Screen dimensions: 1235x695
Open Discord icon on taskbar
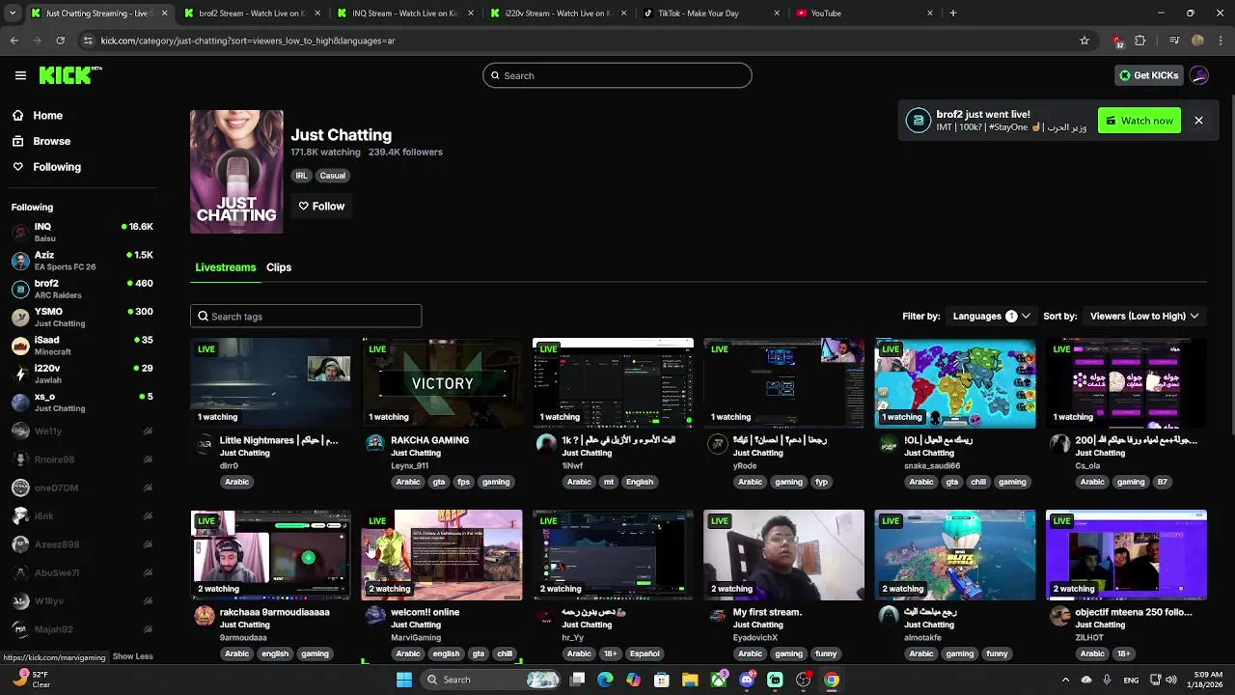[x=747, y=680]
